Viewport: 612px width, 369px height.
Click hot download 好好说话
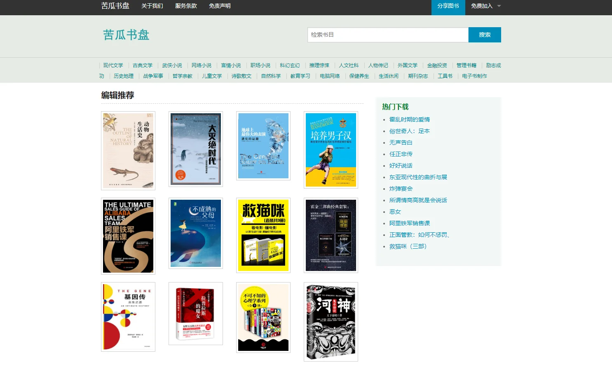pyautogui.click(x=401, y=166)
